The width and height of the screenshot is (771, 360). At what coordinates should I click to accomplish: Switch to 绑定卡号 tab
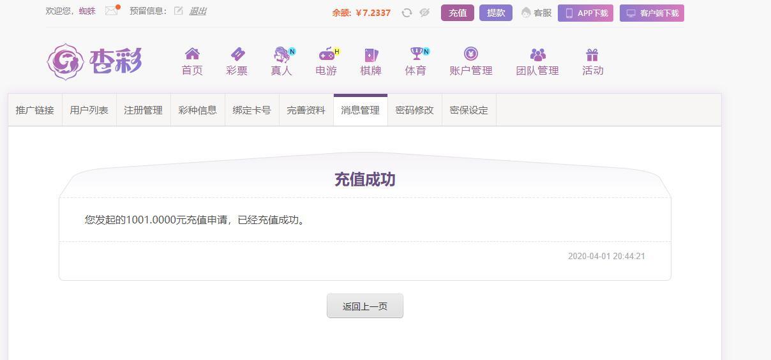pyautogui.click(x=252, y=110)
